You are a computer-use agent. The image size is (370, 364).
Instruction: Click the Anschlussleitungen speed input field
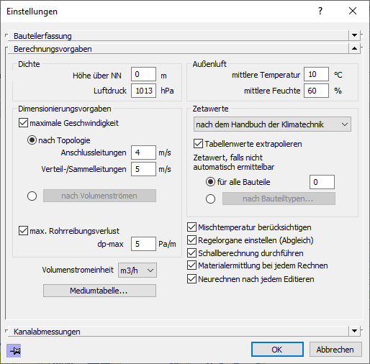[x=143, y=153]
